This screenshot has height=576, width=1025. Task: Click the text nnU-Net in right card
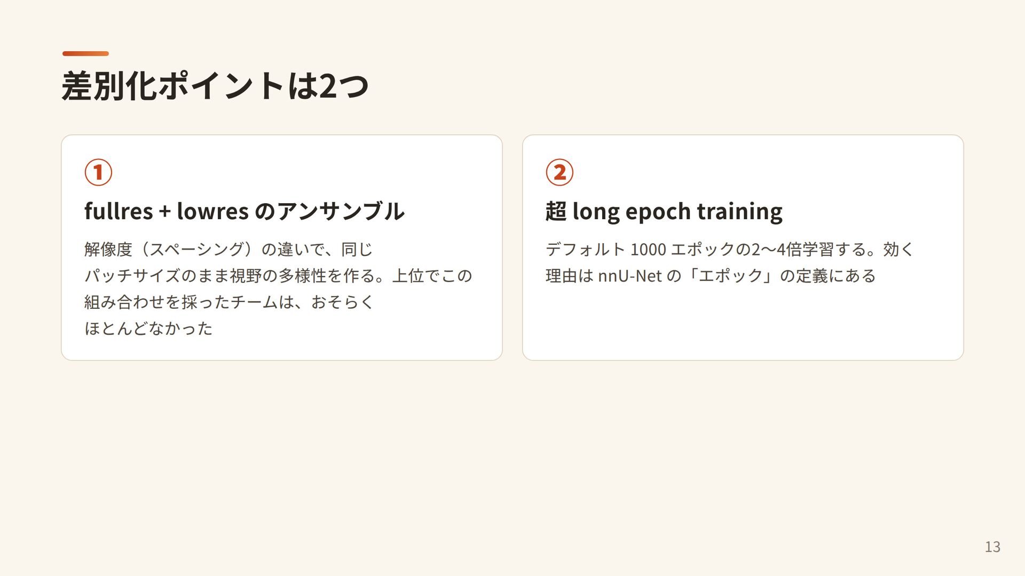pyautogui.click(x=630, y=276)
